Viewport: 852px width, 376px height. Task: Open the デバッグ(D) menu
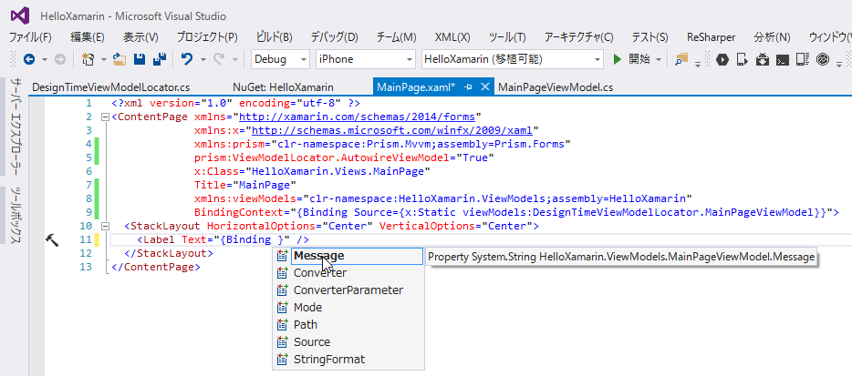(334, 37)
